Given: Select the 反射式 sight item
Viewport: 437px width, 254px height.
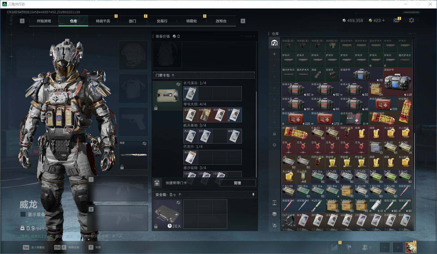Looking at the screenshot, I should coord(332,75).
